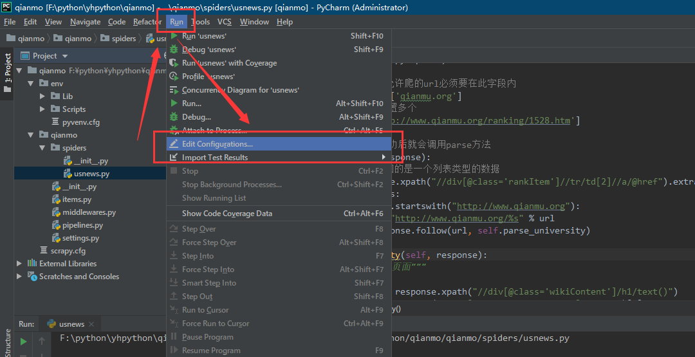Viewport: 695px width, 357px height.
Task: Open the Window menu
Action: (254, 22)
